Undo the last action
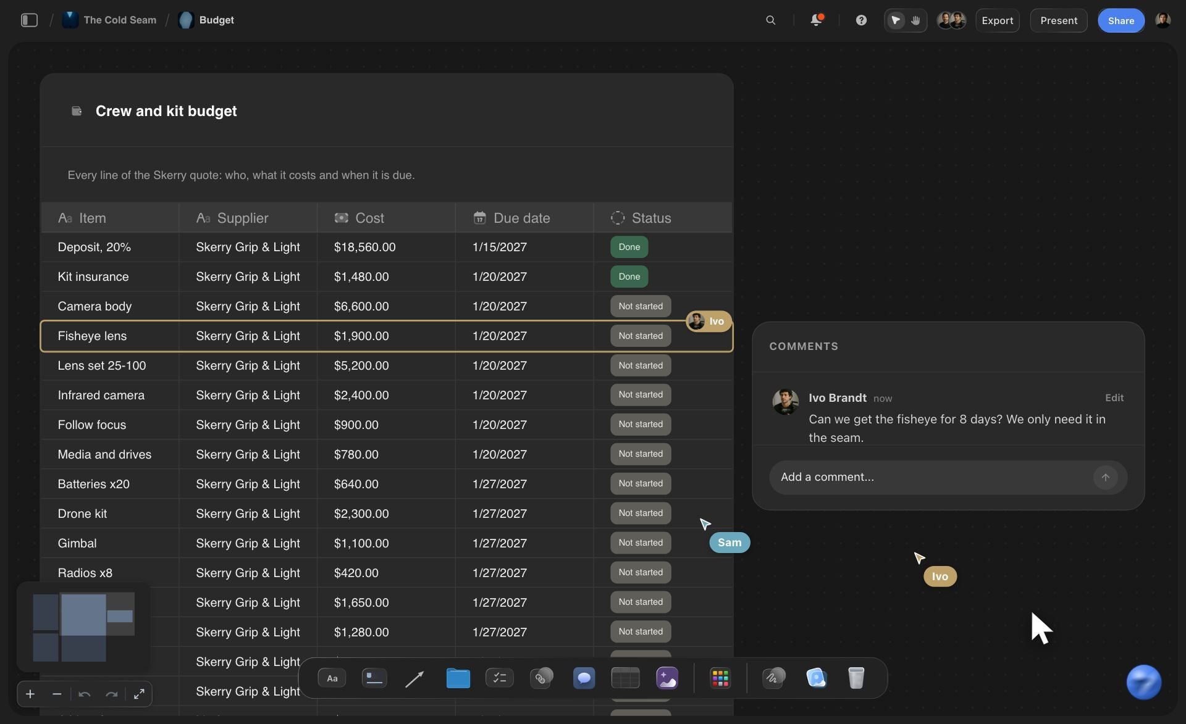 pyautogui.click(x=85, y=694)
